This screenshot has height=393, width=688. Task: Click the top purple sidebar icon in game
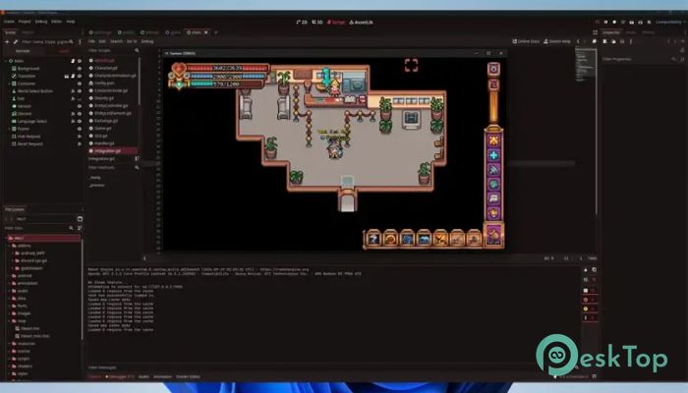click(x=493, y=140)
